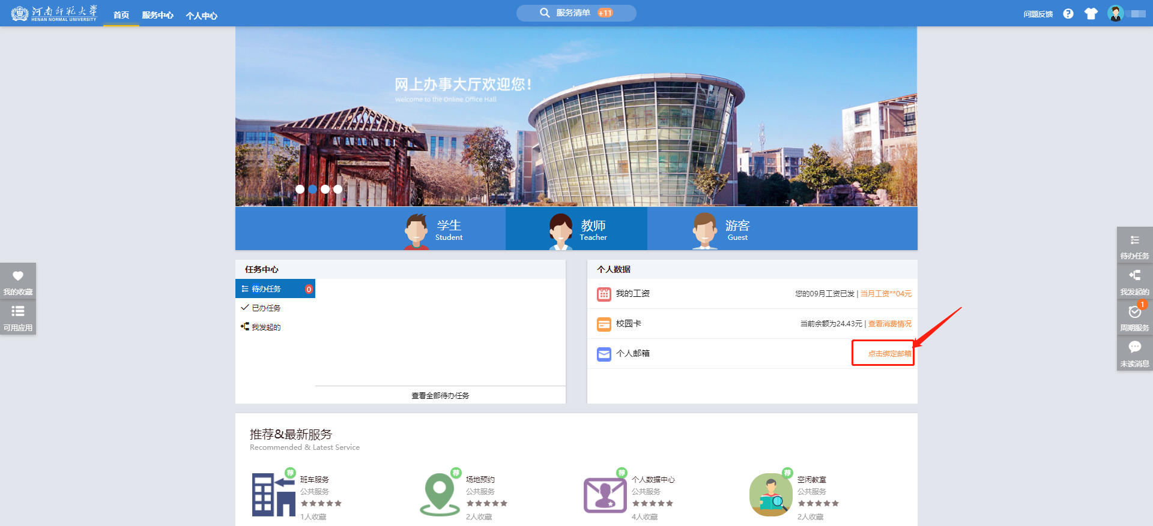The image size is (1153, 526).
Task: Open the 服务中心 menu
Action: [x=158, y=15]
